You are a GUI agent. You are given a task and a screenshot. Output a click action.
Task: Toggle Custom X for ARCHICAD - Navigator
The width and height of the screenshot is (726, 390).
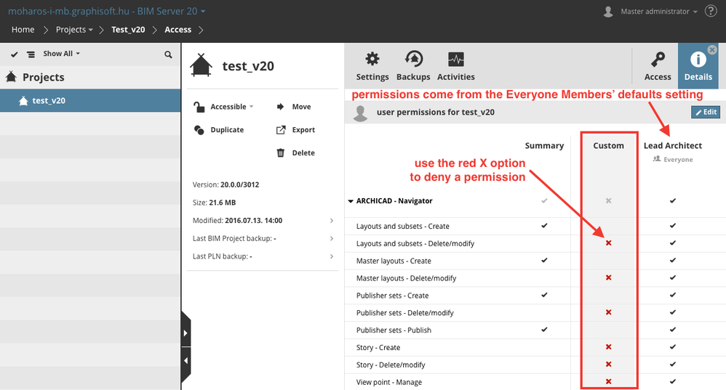coord(608,200)
